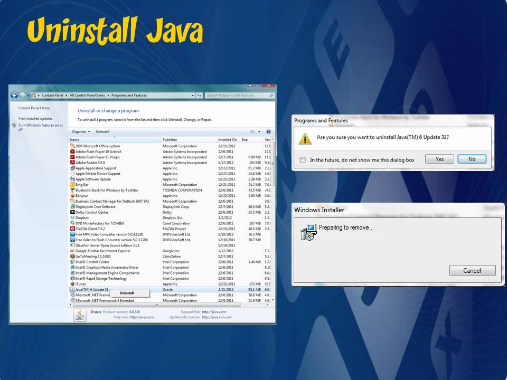
Task: Click the large Java icon in details pane
Action: 80,315
